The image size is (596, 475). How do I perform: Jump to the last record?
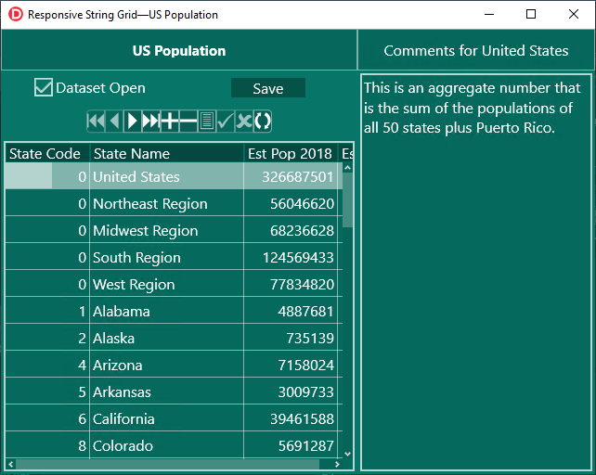point(150,121)
